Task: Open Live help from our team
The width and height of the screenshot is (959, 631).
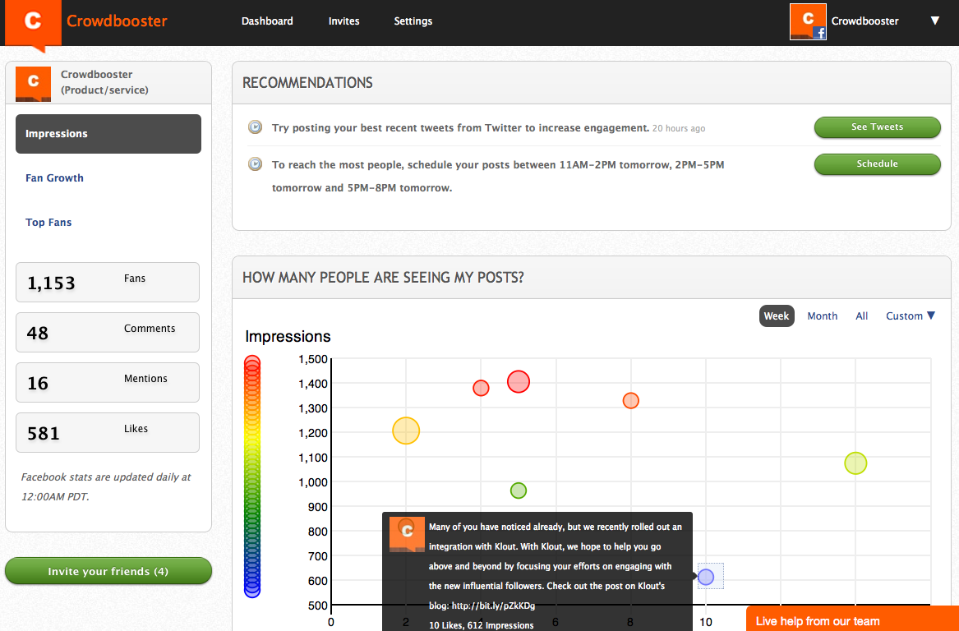Action: coord(851,619)
